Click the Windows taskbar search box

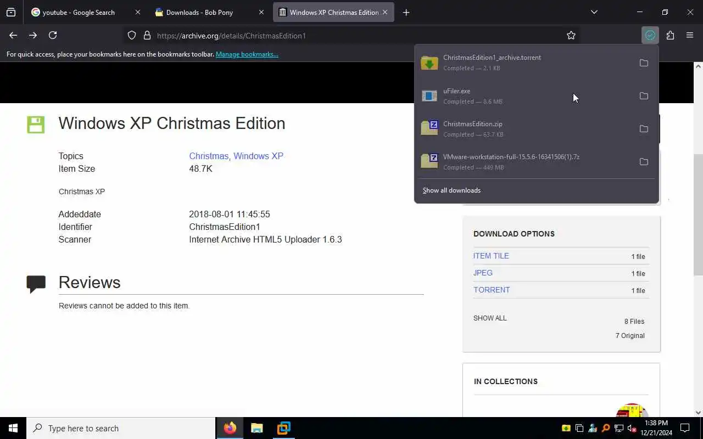[121, 428]
